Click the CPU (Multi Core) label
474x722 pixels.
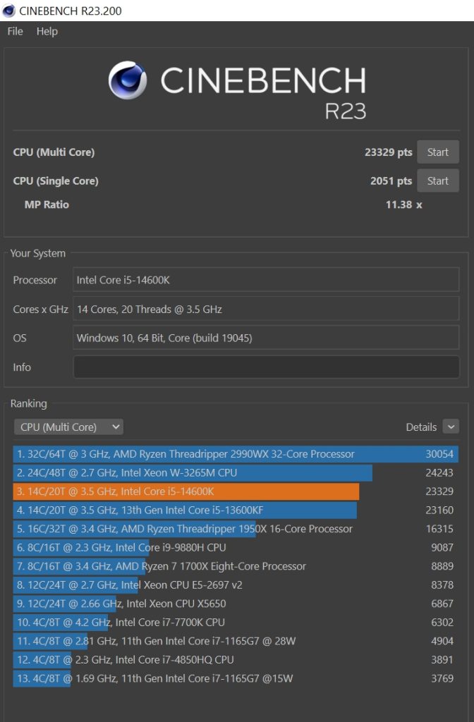tap(54, 152)
